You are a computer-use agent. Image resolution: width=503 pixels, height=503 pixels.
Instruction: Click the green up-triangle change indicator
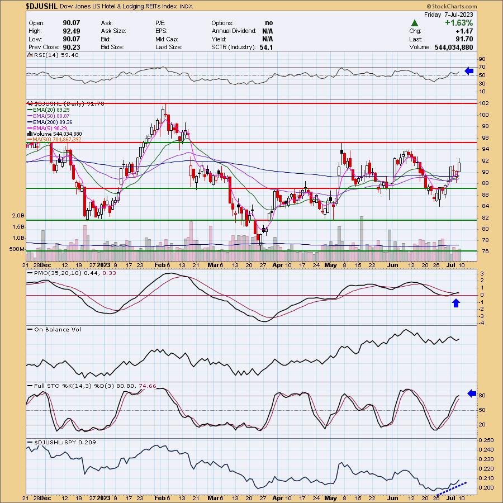415,23
